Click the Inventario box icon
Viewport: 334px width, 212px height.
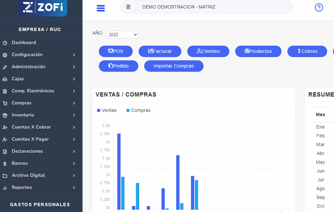[x=5, y=115]
